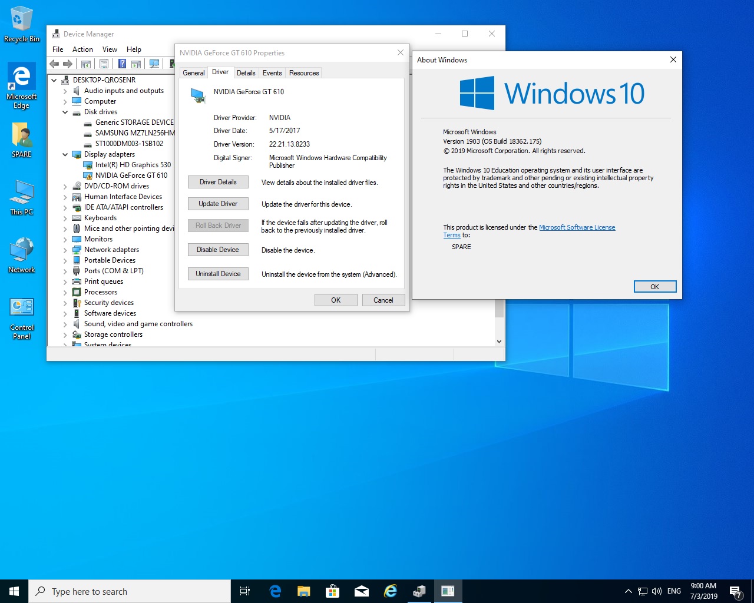Screen dimensions: 754x603
Task: Collapse the Disk drives node
Action: click(65, 112)
